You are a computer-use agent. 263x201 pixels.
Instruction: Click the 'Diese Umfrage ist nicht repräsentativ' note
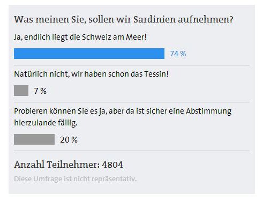(x=76, y=178)
